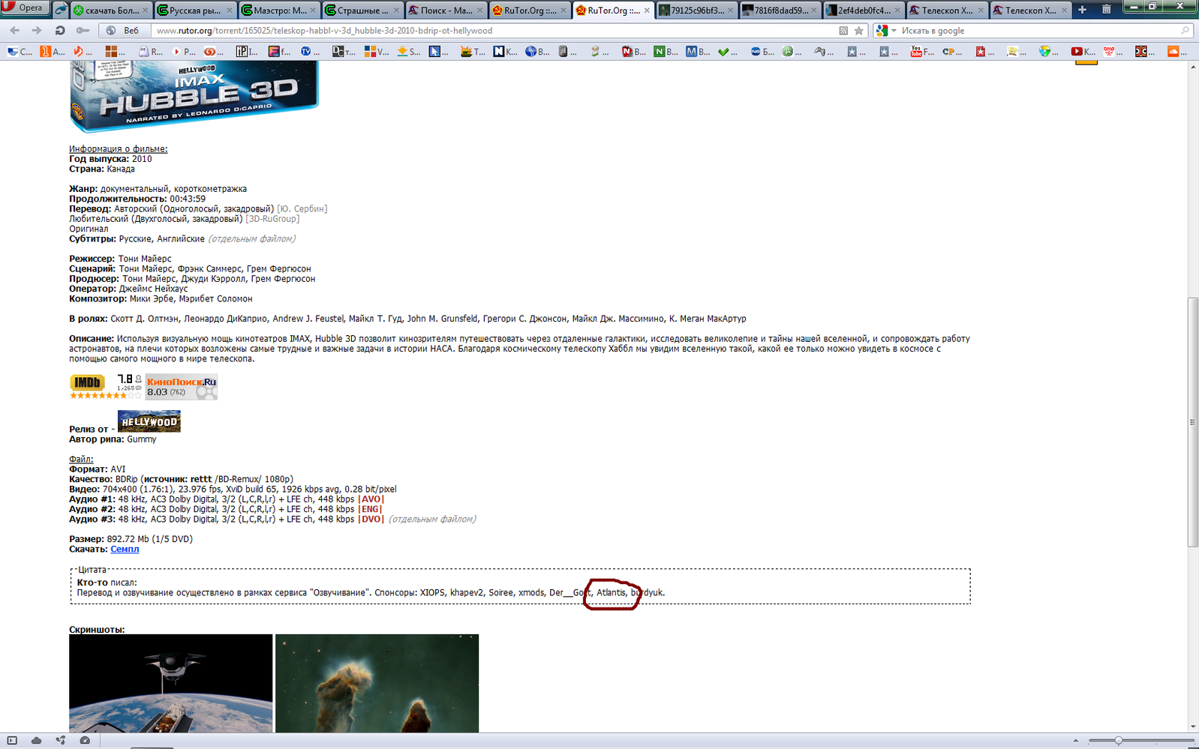Screen dimensions: 1199x749
Task: Open the view options arrow beside zoom slider
Action: tap(1075, 740)
